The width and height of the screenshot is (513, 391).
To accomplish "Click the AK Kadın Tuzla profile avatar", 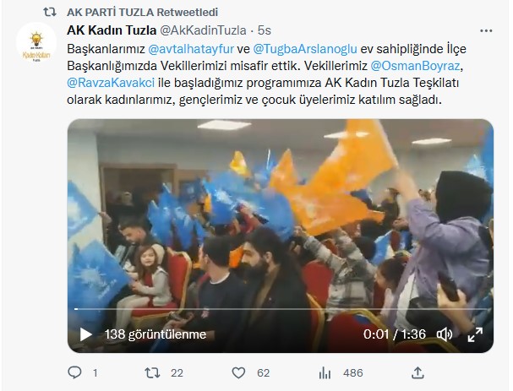I will click(36, 42).
